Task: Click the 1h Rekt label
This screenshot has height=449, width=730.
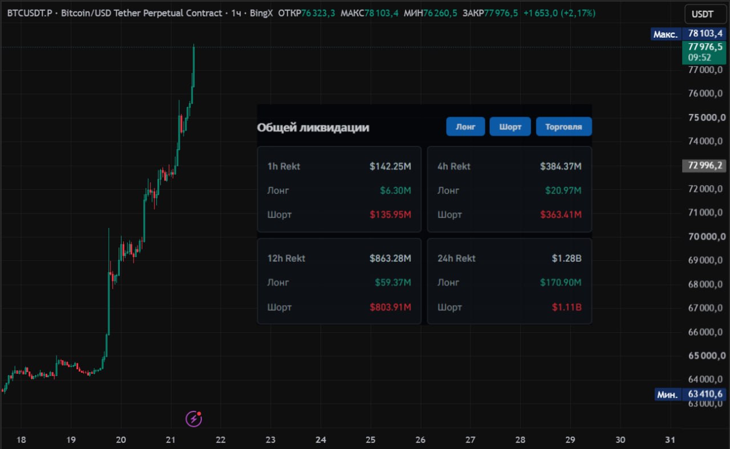Action: (x=283, y=166)
